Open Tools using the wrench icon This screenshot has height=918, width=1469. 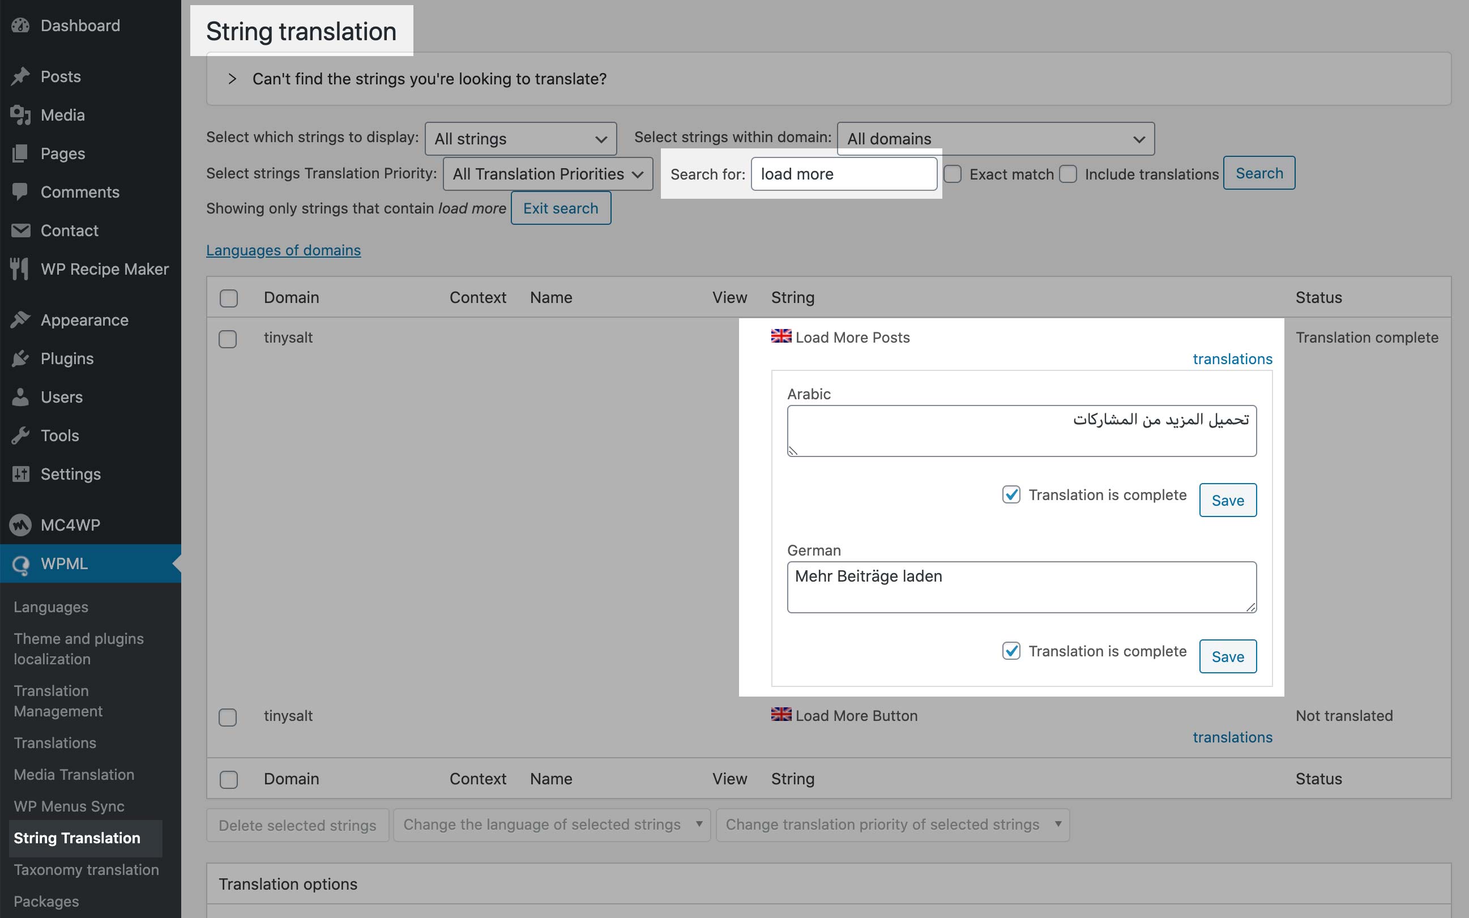[x=20, y=435]
